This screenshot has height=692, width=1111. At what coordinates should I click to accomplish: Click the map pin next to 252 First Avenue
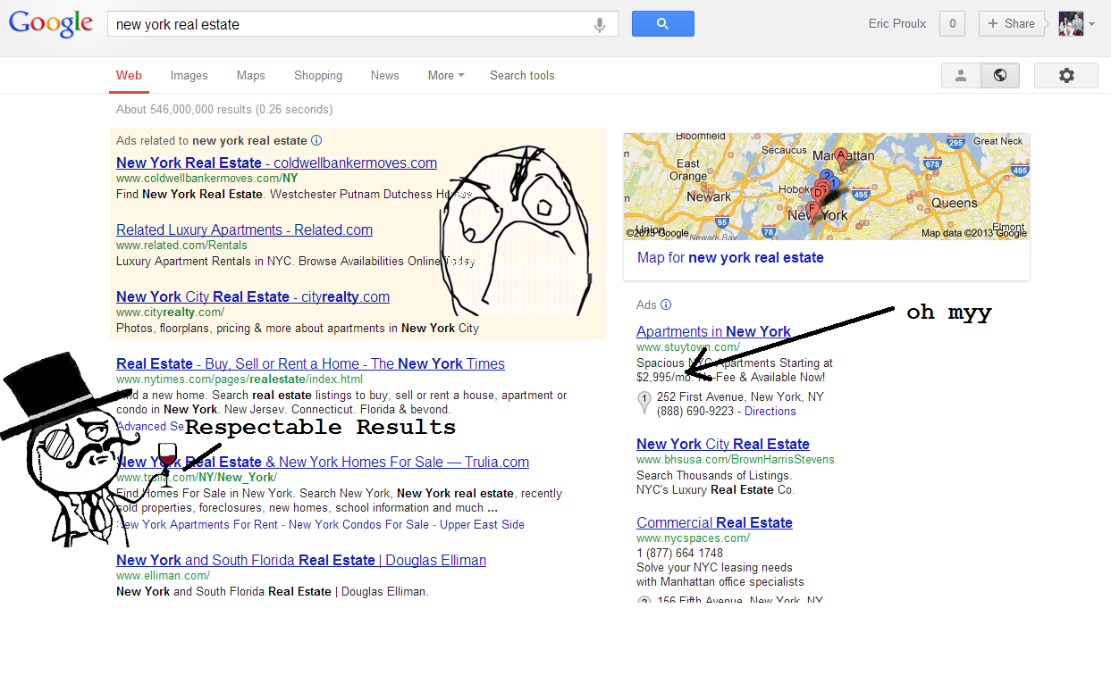(644, 404)
